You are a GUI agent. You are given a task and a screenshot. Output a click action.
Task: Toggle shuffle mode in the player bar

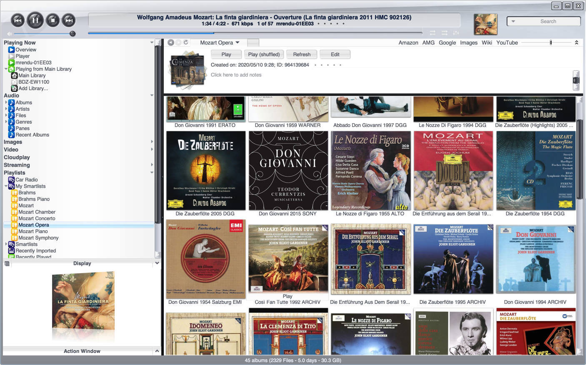[444, 33]
